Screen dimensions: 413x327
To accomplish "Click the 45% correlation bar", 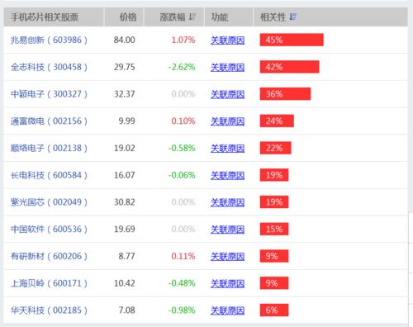I will [x=292, y=40].
